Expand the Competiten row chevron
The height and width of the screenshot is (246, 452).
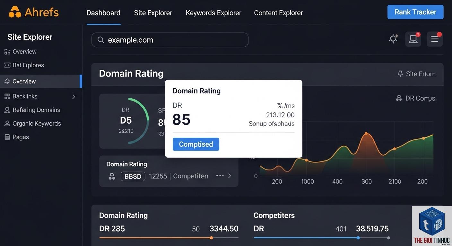pyautogui.click(x=230, y=176)
